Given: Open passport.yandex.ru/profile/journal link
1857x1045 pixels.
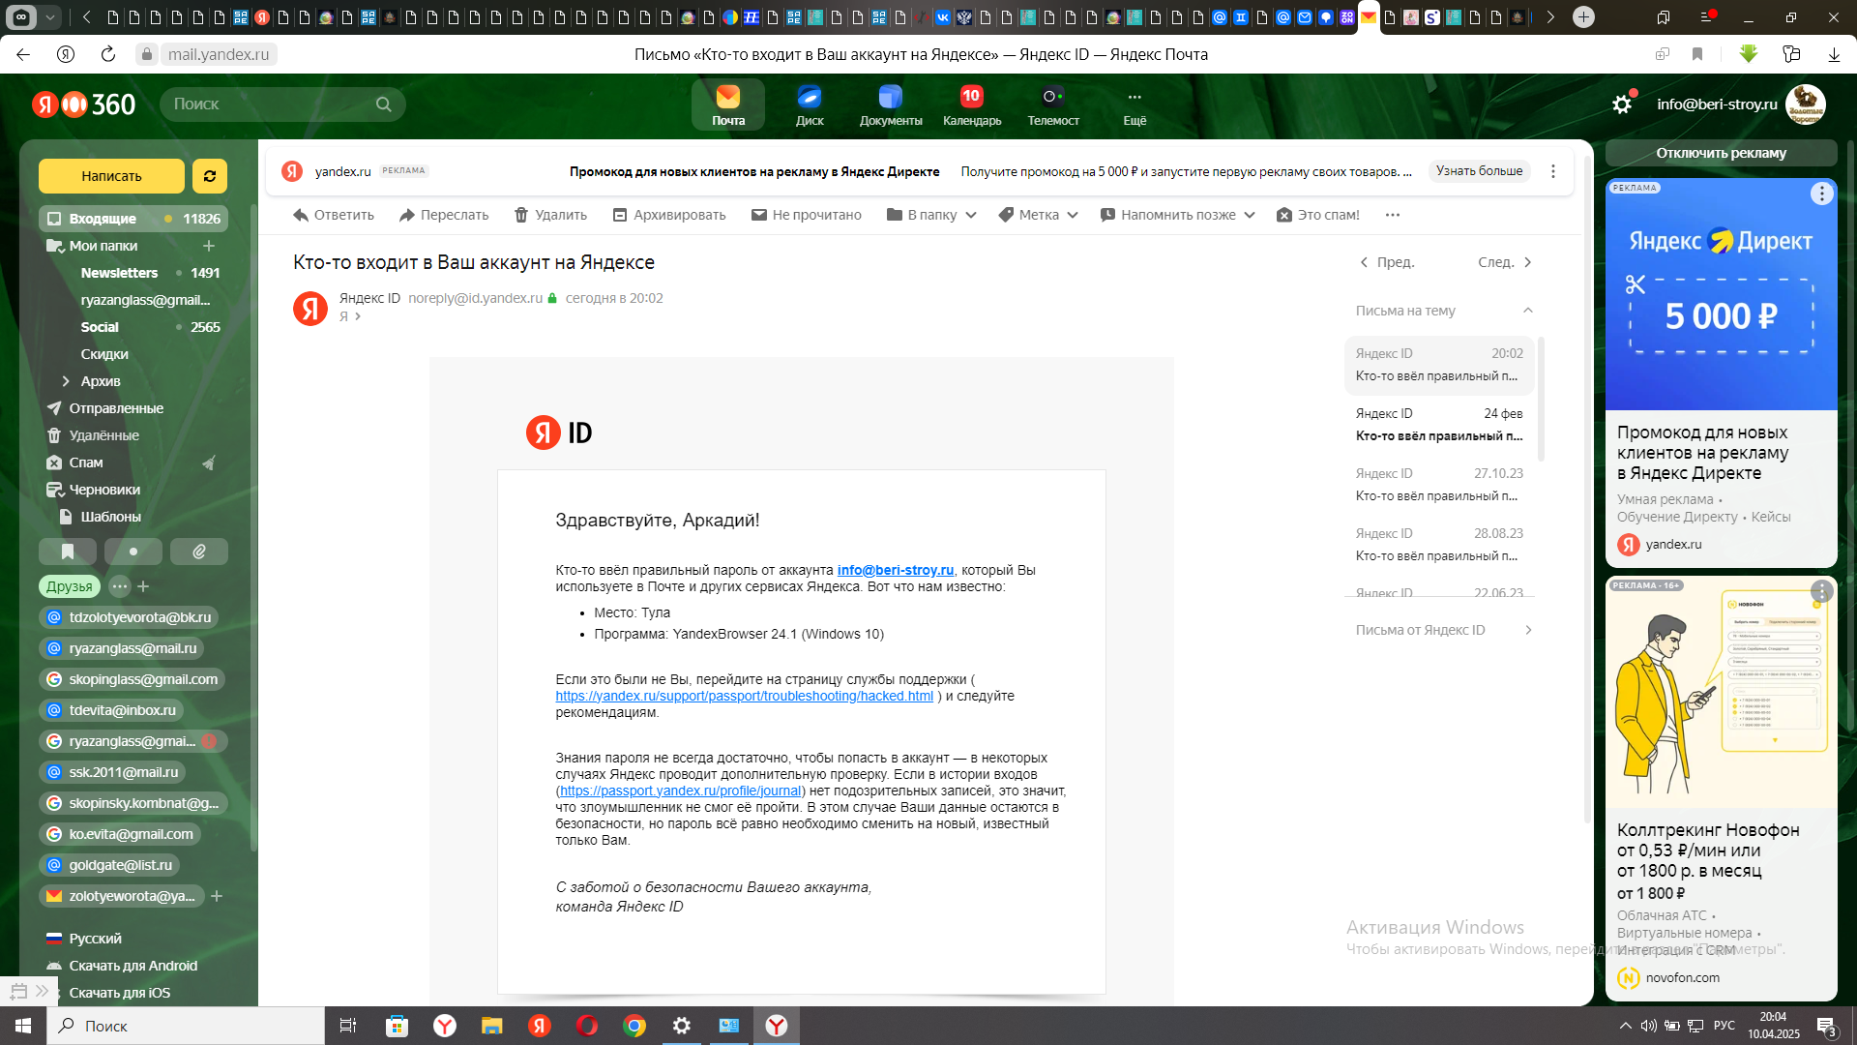Looking at the screenshot, I should [681, 791].
